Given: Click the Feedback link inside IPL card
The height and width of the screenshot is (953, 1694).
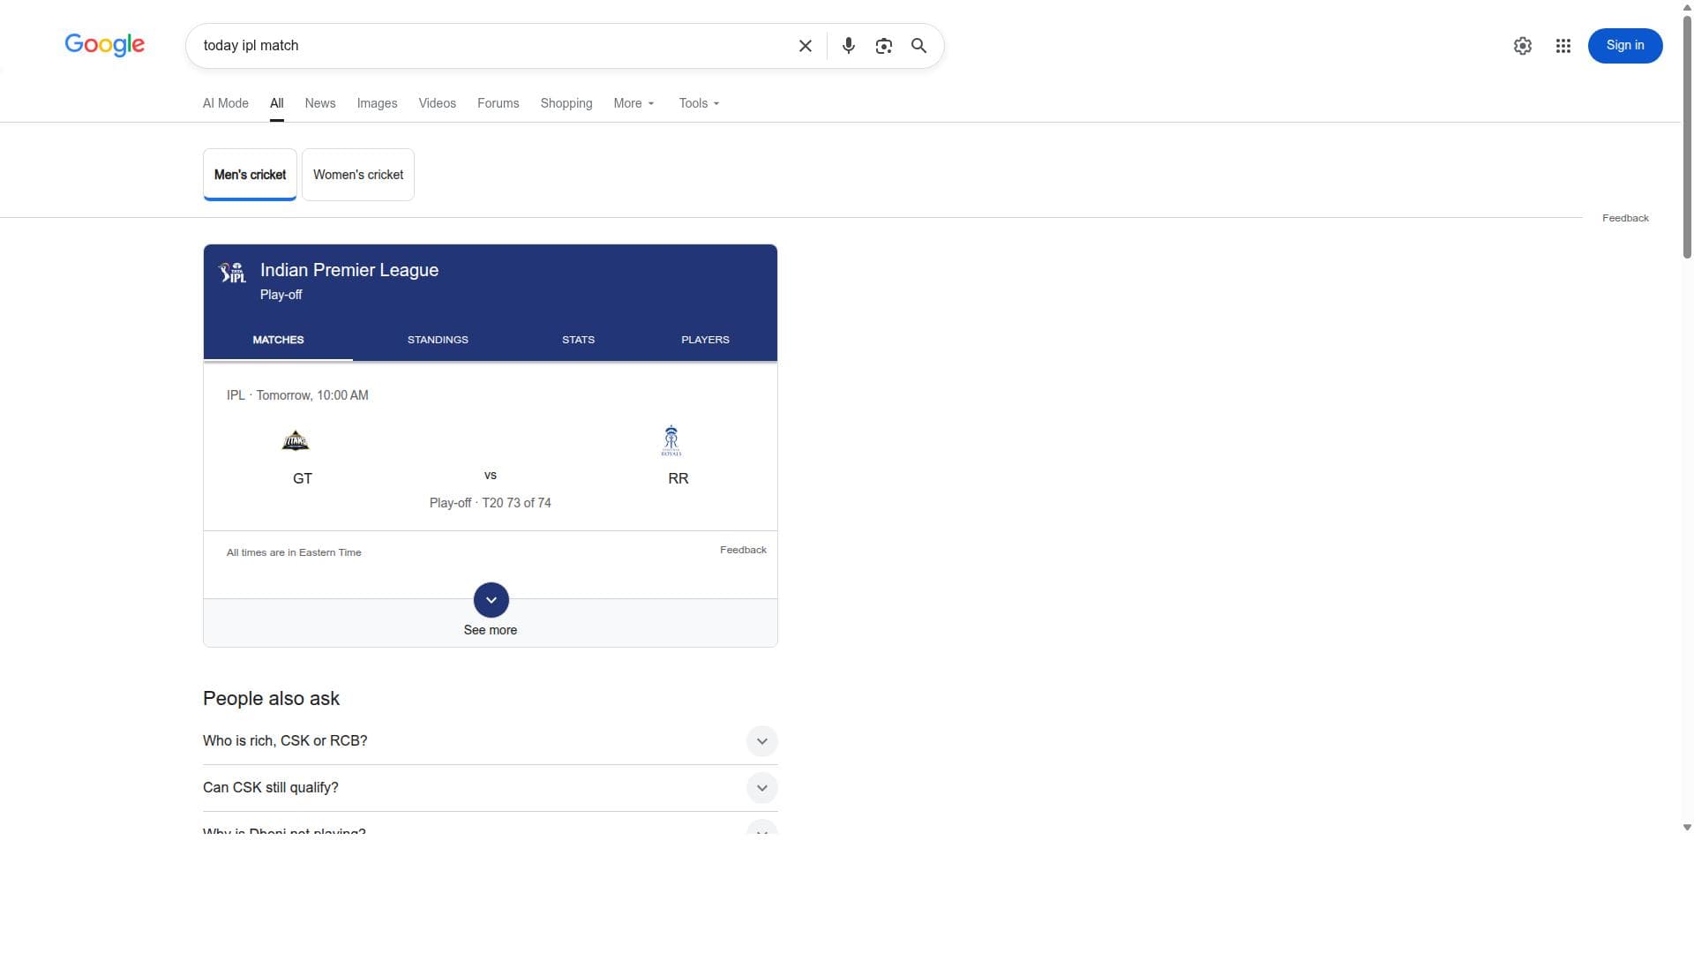Looking at the screenshot, I should coord(743,550).
